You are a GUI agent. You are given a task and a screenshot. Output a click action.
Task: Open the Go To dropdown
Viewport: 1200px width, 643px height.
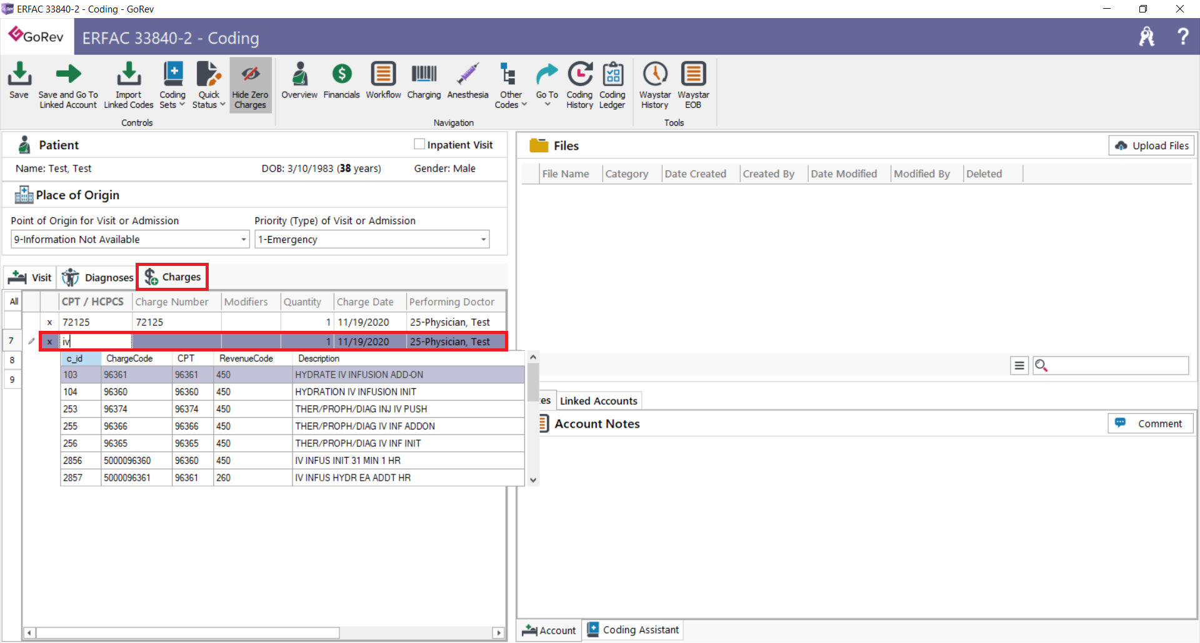pos(547,84)
